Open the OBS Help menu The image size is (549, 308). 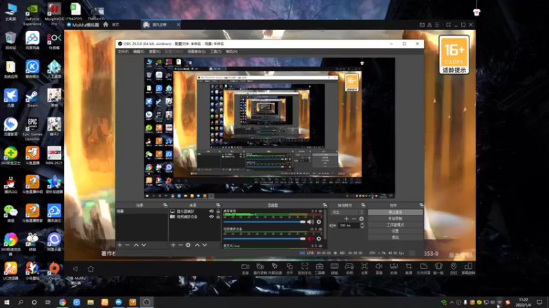pyautogui.click(x=231, y=51)
